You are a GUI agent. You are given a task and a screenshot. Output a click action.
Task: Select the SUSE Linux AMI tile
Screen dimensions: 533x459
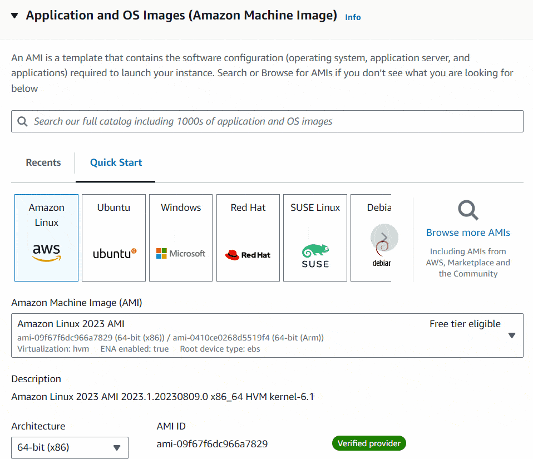pyautogui.click(x=315, y=238)
